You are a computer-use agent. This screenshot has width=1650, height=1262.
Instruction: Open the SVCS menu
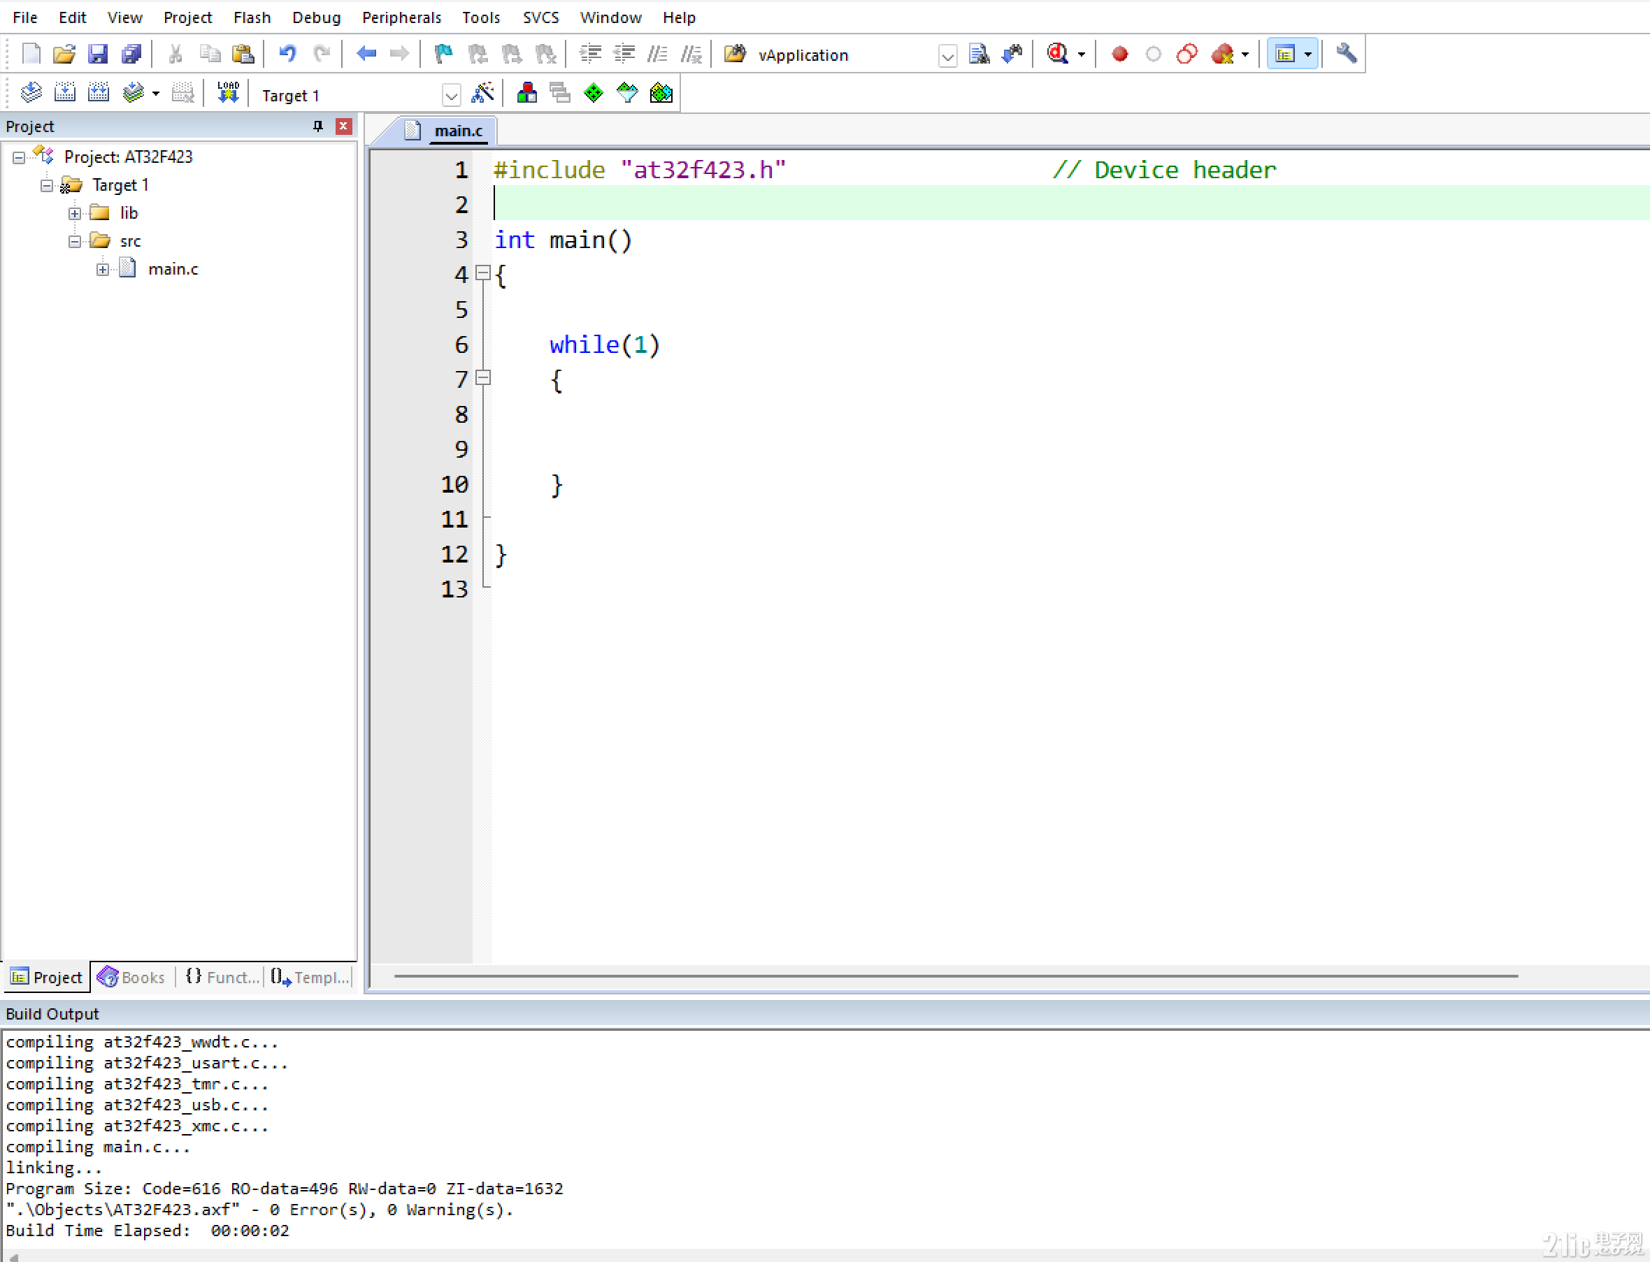pyautogui.click(x=540, y=17)
